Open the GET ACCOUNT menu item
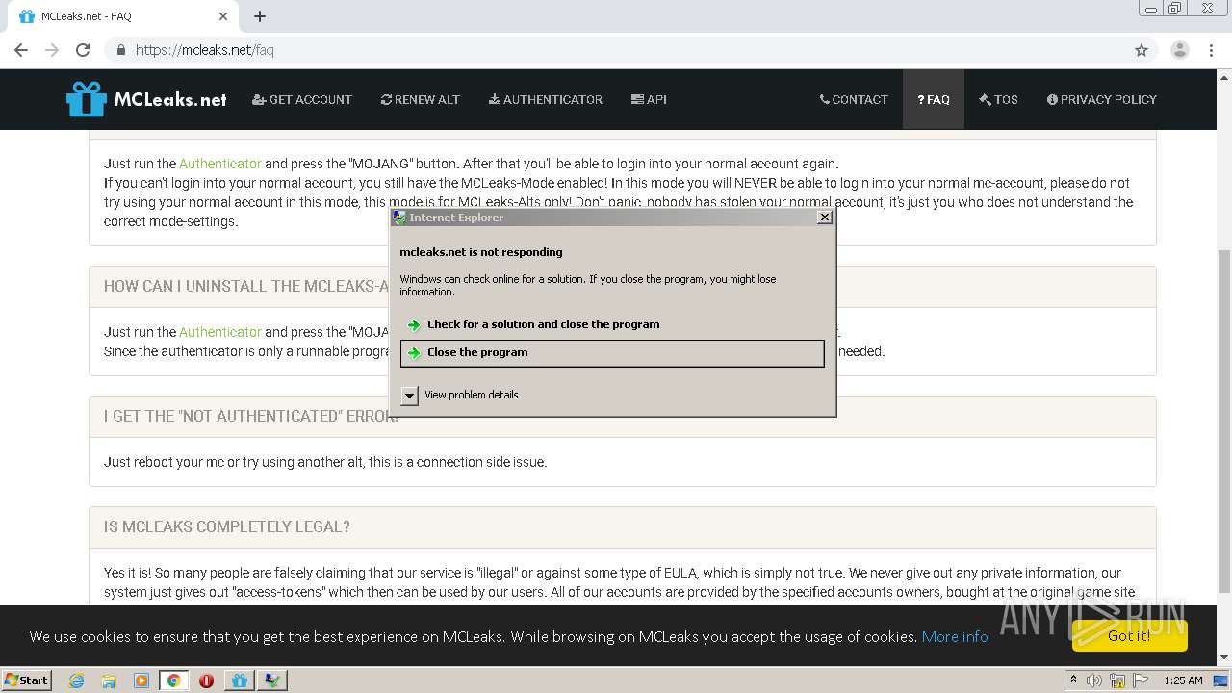1232x693 pixels. tap(302, 99)
